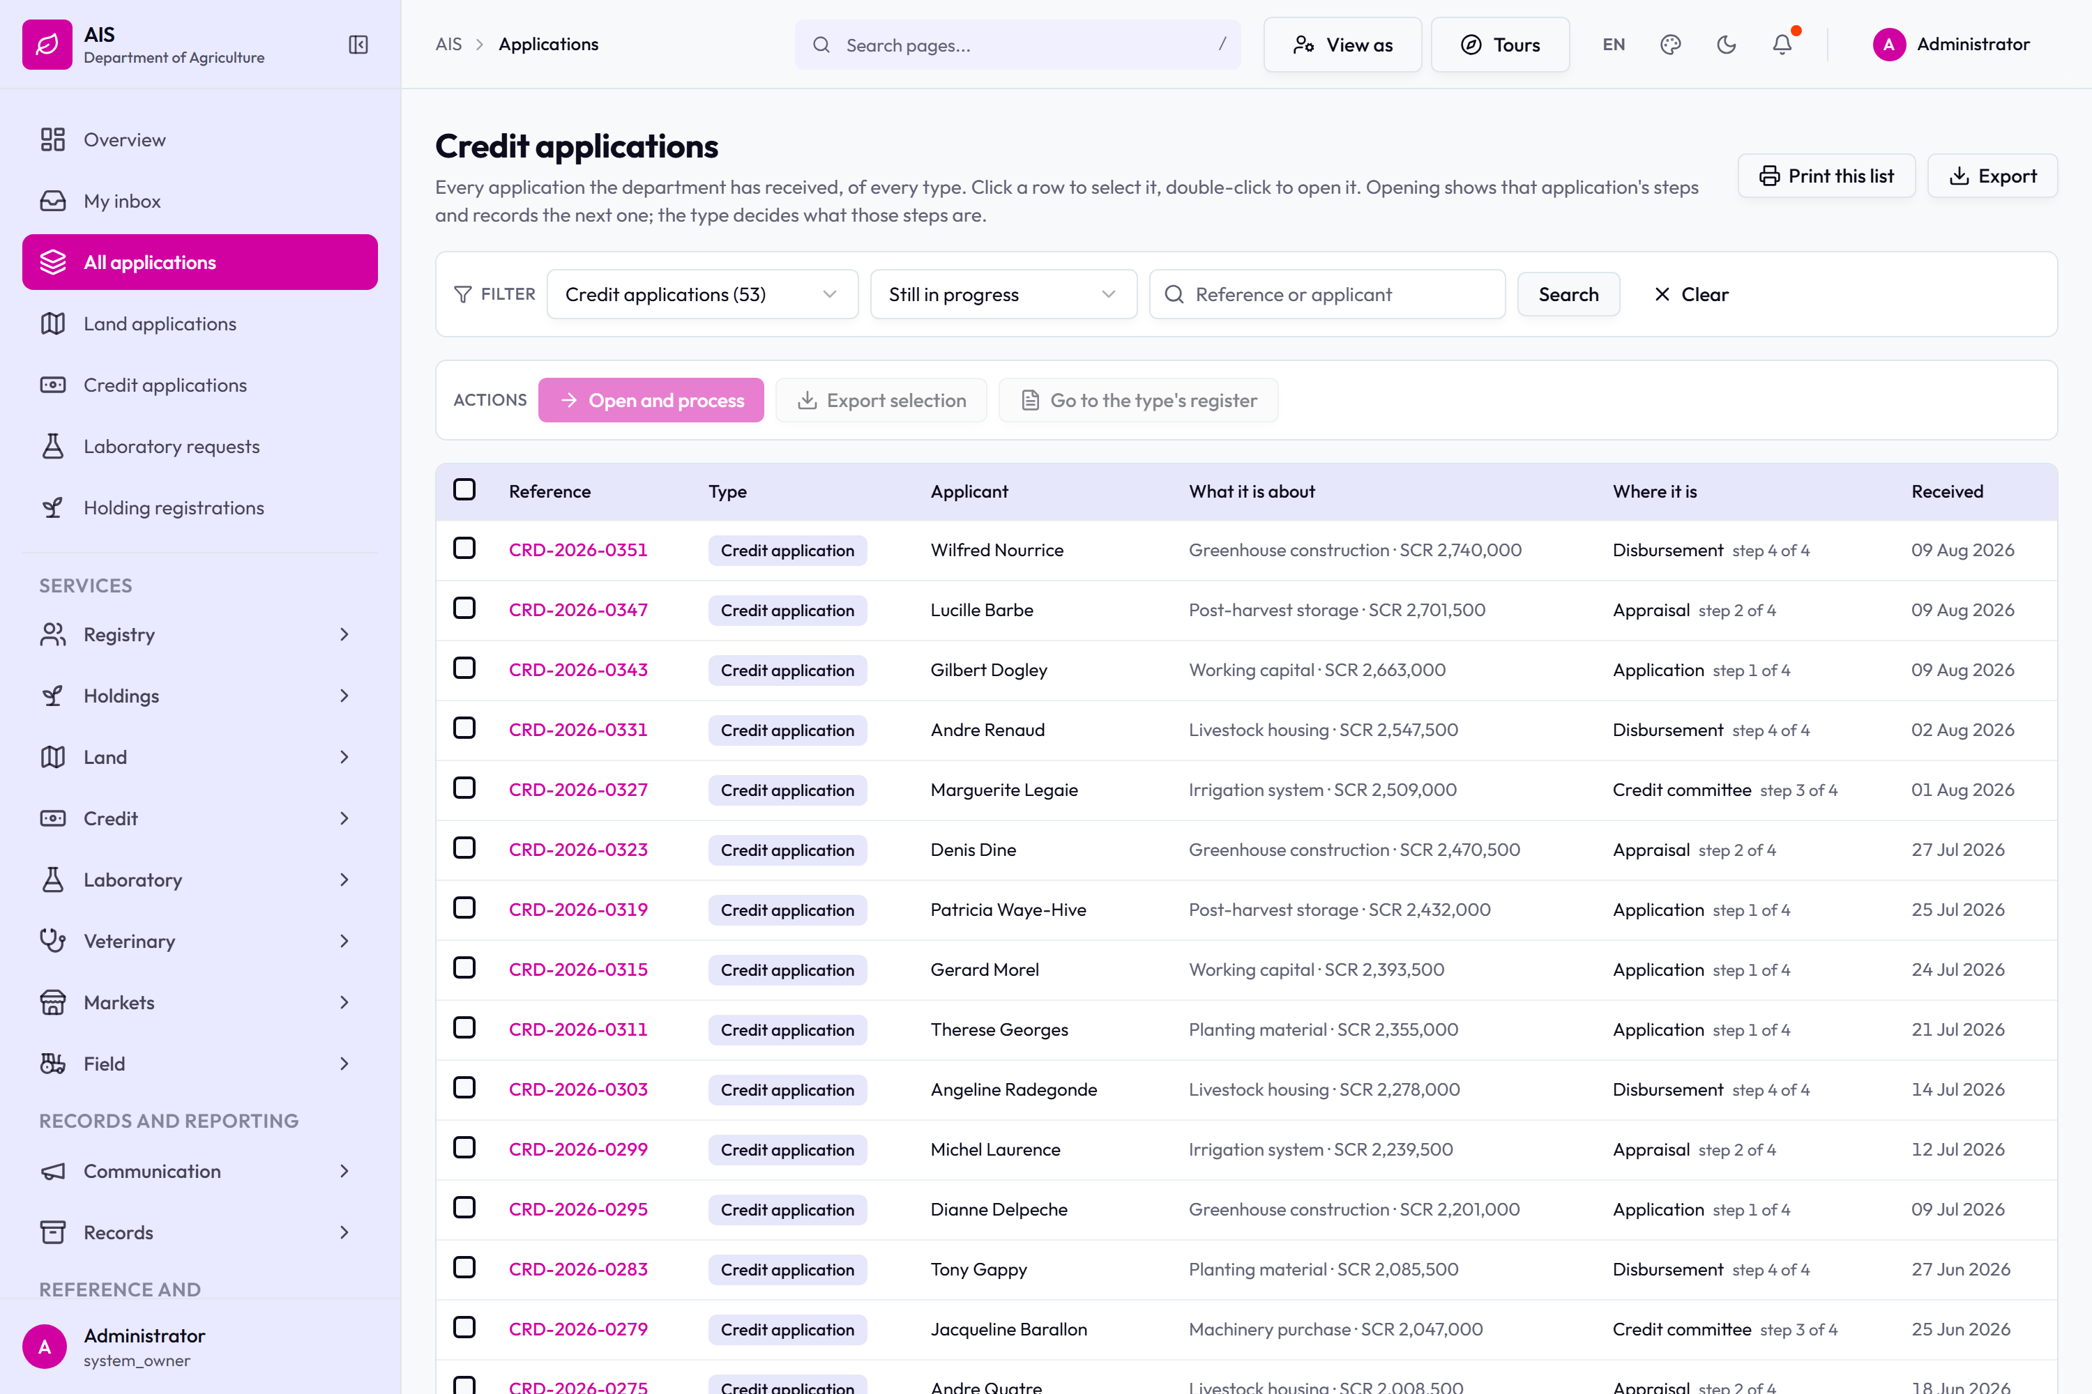Viewport: 2092px width, 1394px height.
Task: Click the Search button in the filter bar
Action: point(1568,294)
